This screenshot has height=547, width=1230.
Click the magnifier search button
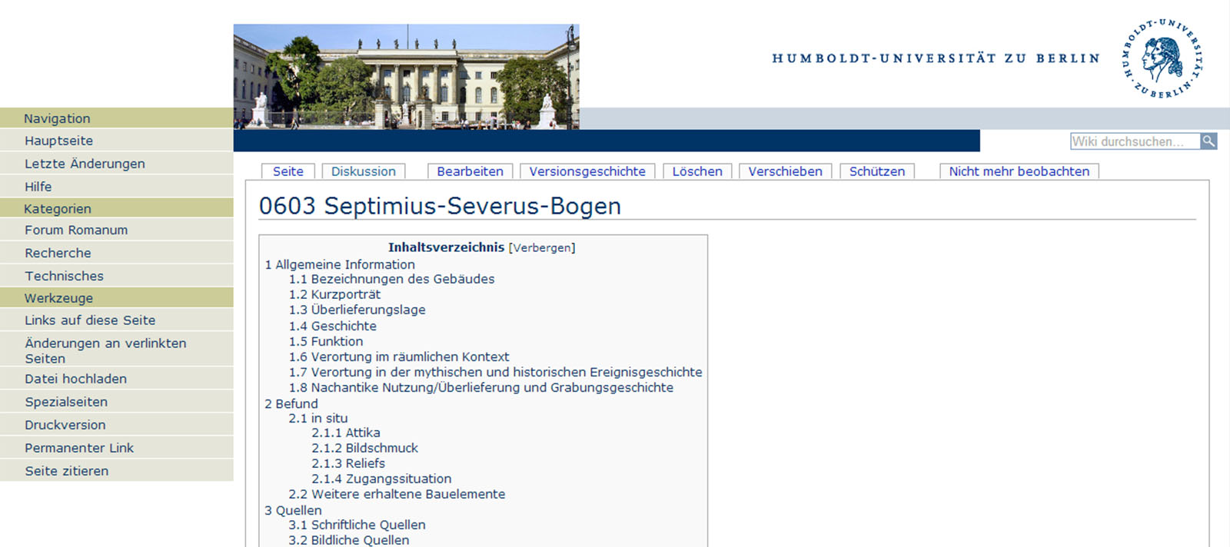(1208, 141)
